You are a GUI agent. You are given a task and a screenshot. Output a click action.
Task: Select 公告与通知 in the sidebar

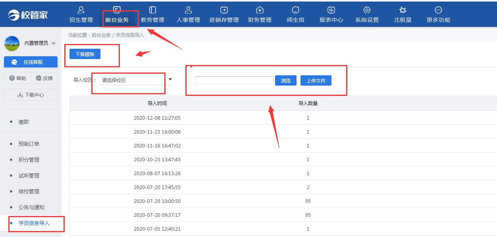(x=31, y=207)
